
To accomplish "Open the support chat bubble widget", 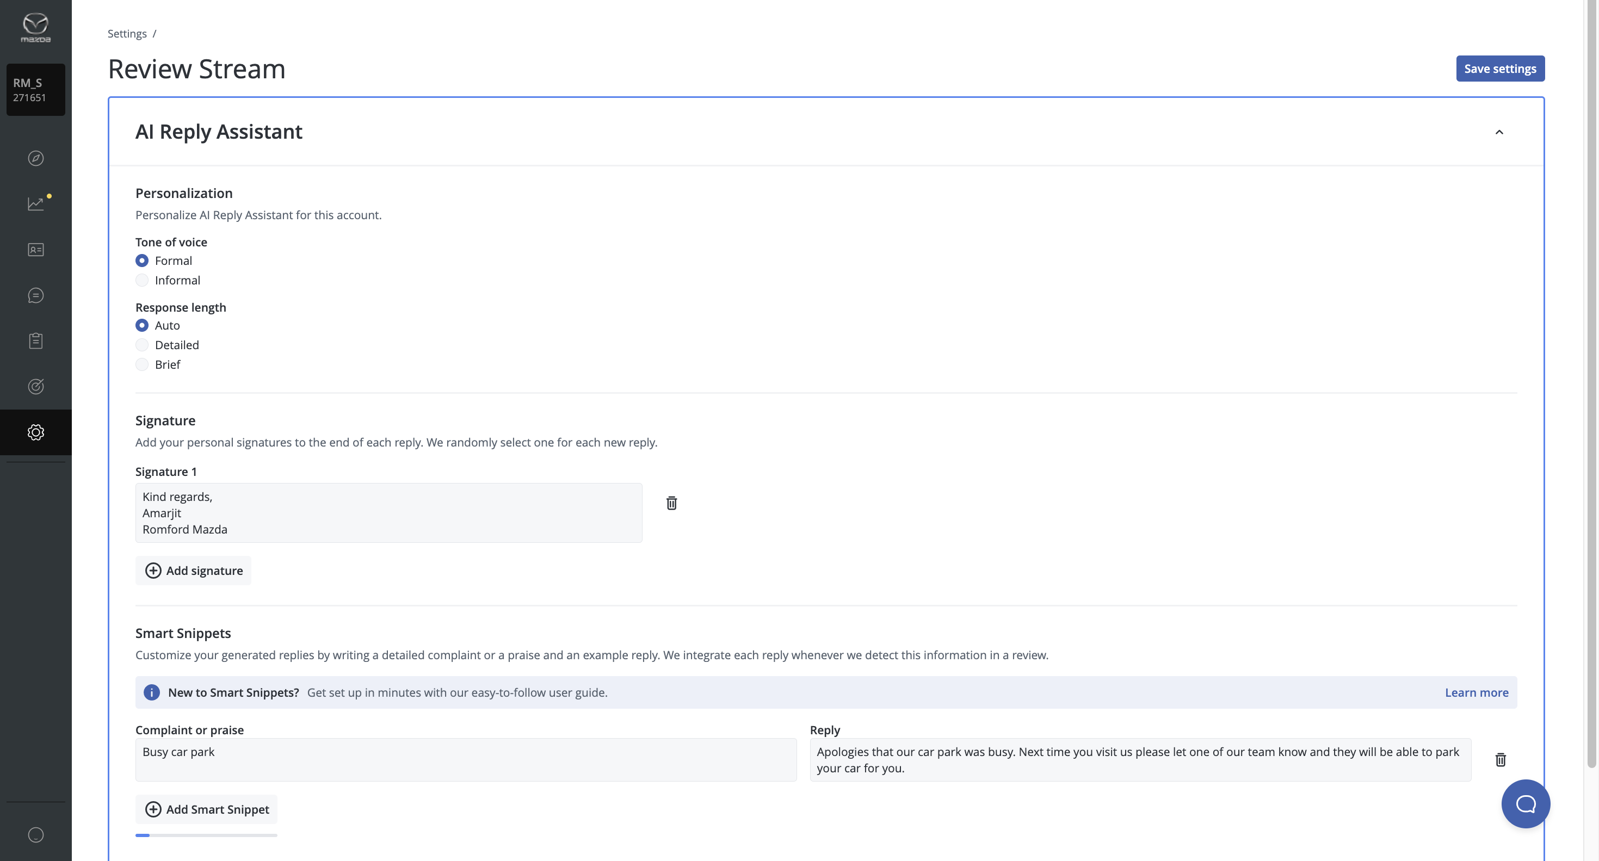I will click(x=1525, y=804).
